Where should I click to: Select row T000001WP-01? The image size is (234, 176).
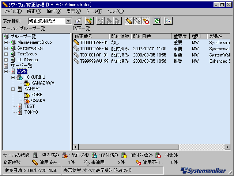152,43
